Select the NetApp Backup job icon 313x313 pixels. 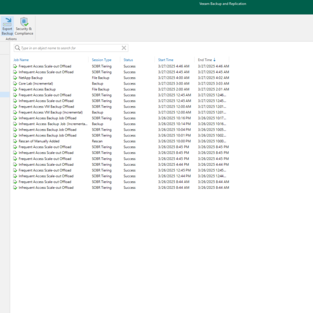pyautogui.click(x=15, y=78)
